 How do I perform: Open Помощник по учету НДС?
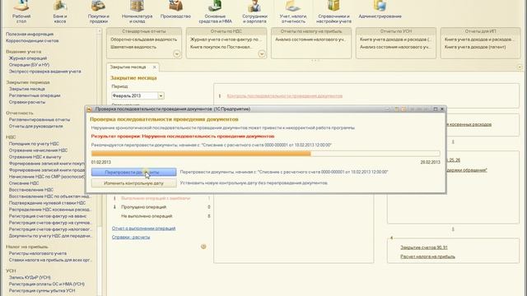click(x=34, y=144)
